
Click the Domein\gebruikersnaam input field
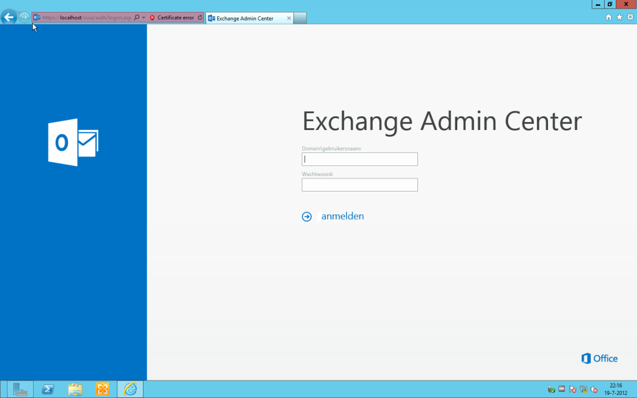point(360,159)
